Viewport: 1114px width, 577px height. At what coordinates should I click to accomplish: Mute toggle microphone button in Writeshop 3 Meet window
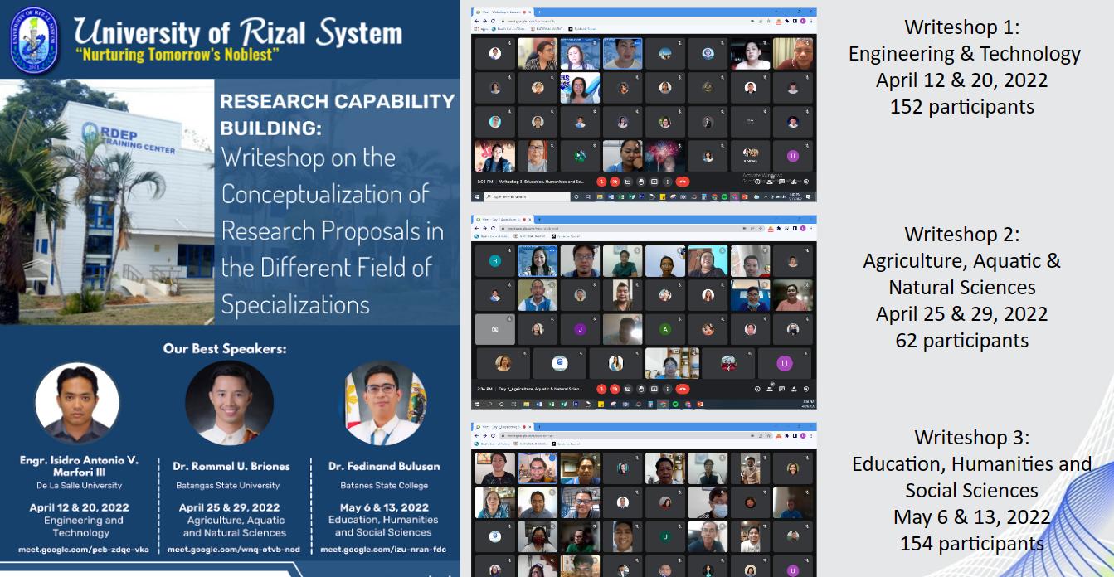coord(601,182)
